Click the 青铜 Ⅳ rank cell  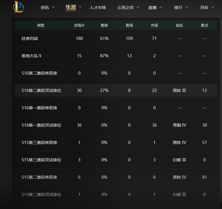coord(180,125)
